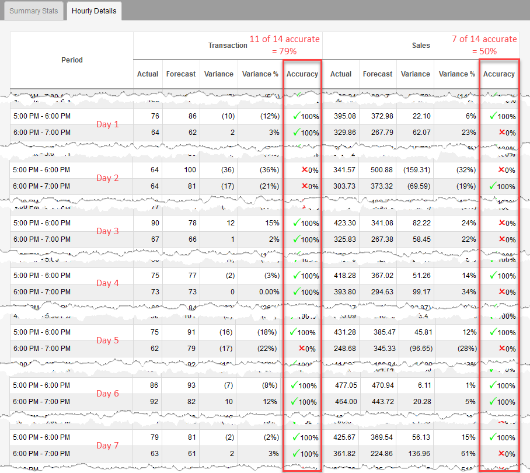Click sales accuracy check in the 418.28 row
This screenshot has width=530, height=473.
[493, 275]
